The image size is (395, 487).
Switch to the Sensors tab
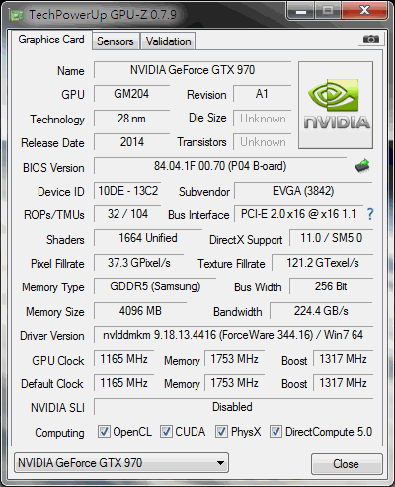(116, 41)
